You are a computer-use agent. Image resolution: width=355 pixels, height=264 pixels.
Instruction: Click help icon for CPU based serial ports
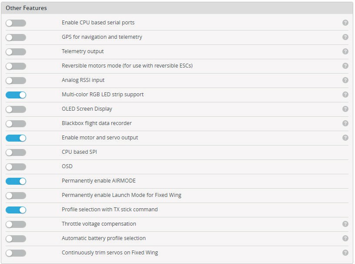pos(345,23)
